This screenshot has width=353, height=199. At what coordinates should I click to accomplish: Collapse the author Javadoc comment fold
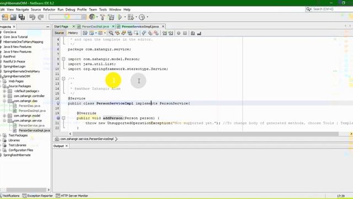(63, 78)
